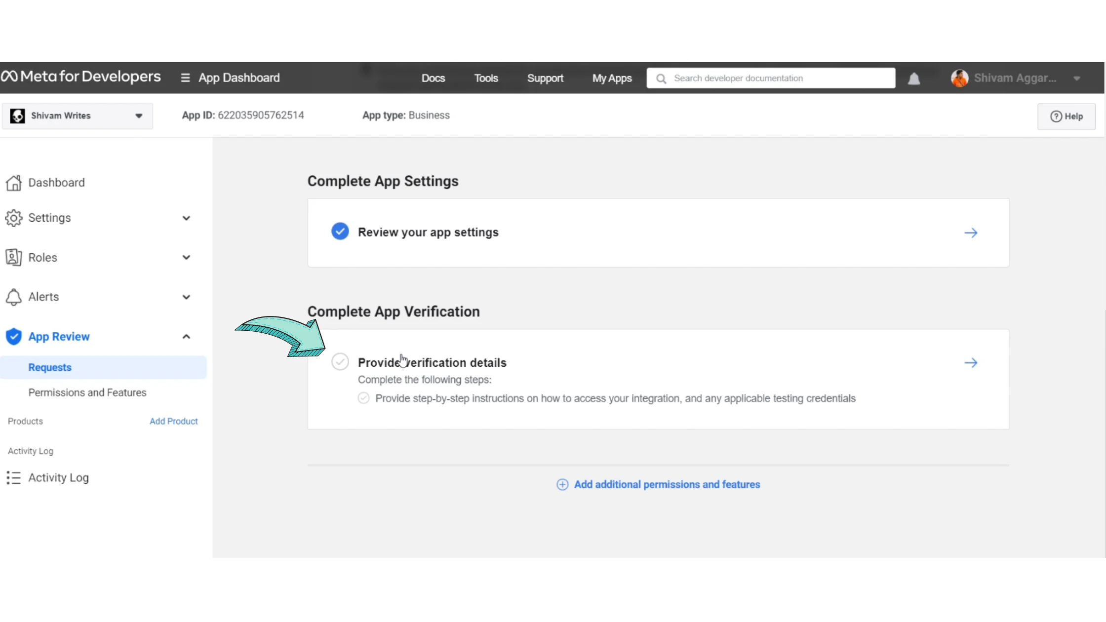Click arrow beside Review your app settings
Image resolution: width=1106 pixels, height=622 pixels.
point(971,233)
